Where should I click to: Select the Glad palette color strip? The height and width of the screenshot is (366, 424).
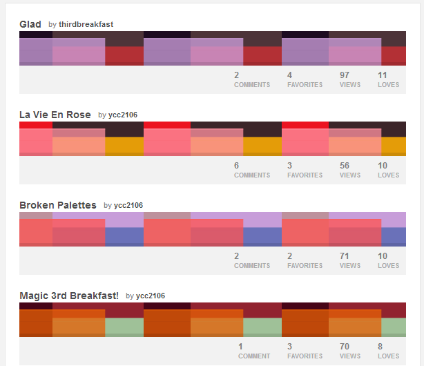[x=212, y=48]
